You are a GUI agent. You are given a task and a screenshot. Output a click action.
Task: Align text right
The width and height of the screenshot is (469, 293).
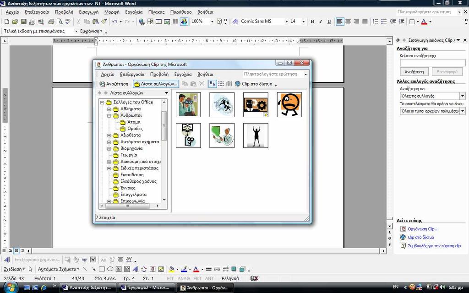(x=356, y=22)
